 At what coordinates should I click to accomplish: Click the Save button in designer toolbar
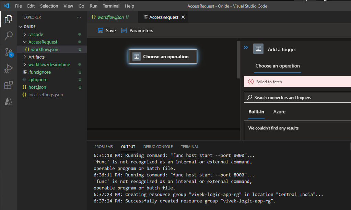point(107,30)
